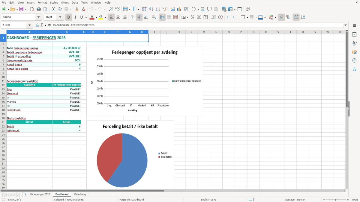Toggle Italic formatting
This screenshot has height=202, width=360.
coord(75,17)
